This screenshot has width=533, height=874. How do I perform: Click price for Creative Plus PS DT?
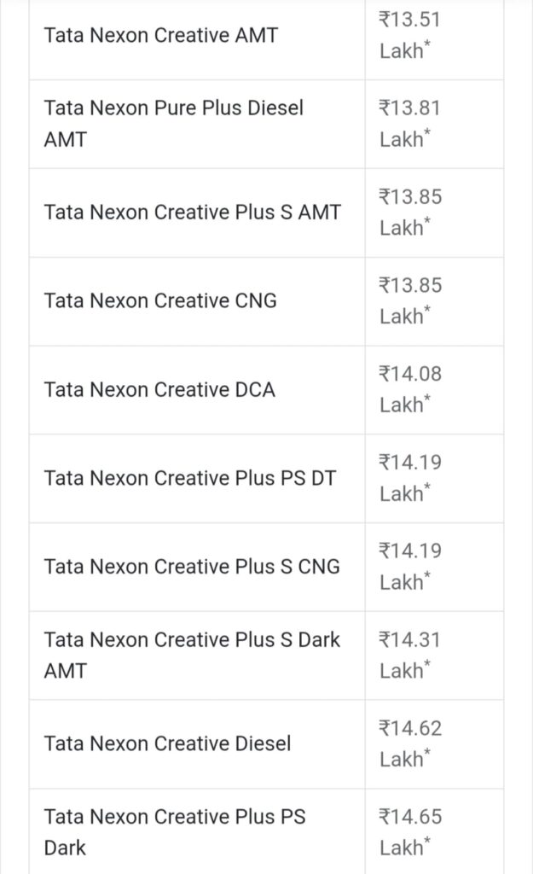pyautogui.click(x=410, y=478)
